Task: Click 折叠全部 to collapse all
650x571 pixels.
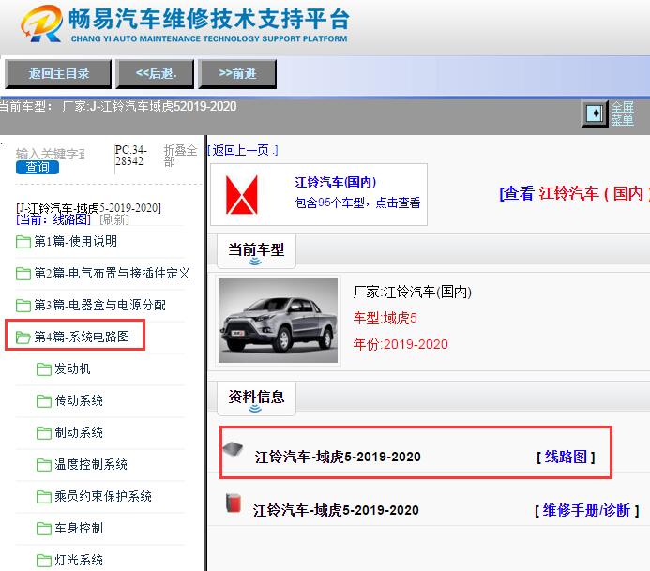Action: [180, 156]
